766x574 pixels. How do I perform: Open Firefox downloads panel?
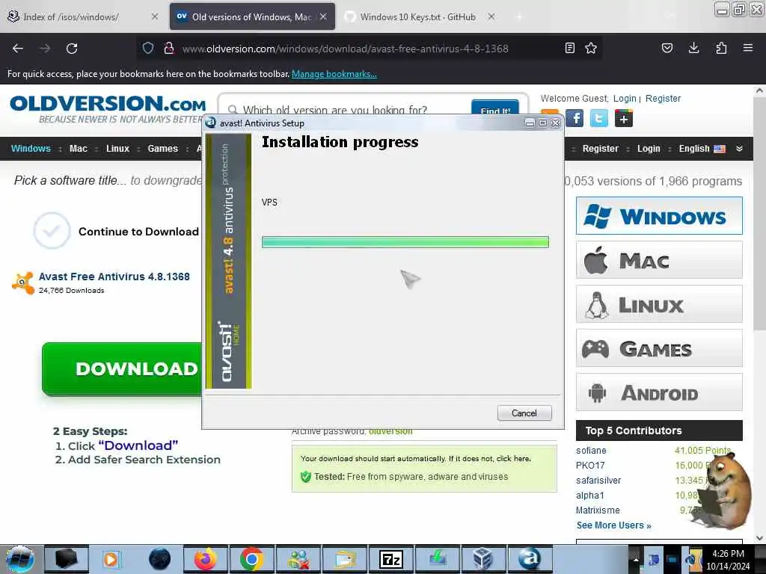pyautogui.click(x=693, y=48)
